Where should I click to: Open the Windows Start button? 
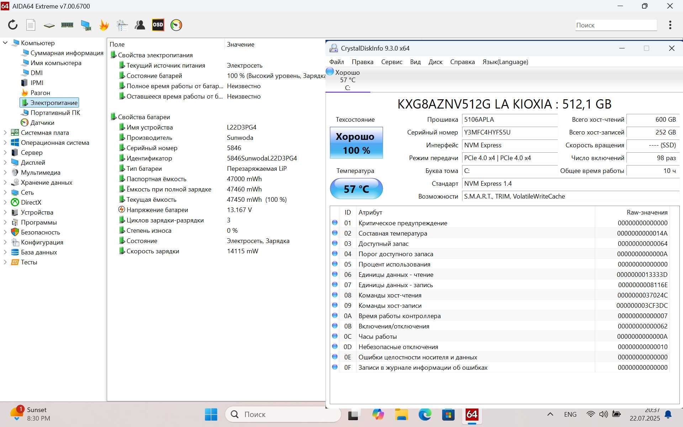click(211, 414)
